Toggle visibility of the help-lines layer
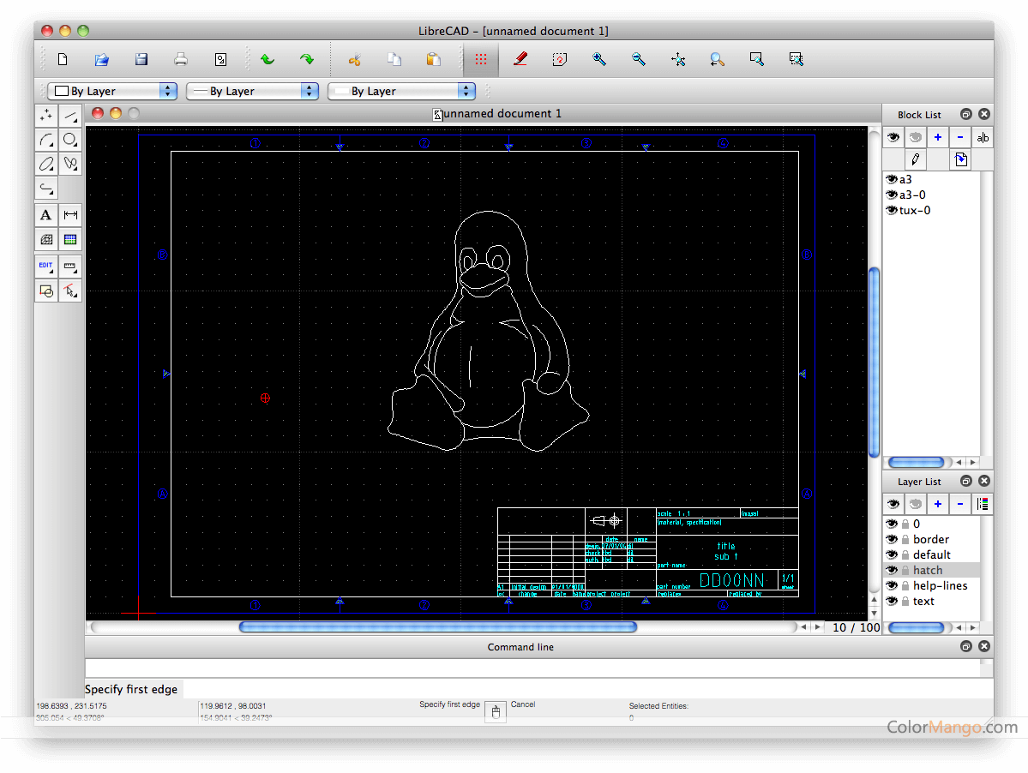Screen dimensions: 1028x773 coord(893,585)
